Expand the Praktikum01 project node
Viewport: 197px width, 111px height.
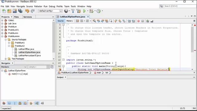[2, 30]
